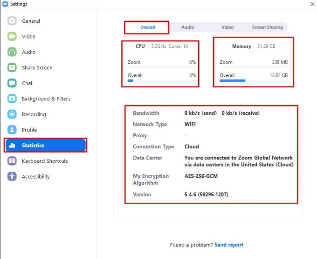317x259 pixels.
Task: Click the CPU Overall usage bar
Action: pyautogui.click(x=162, y=81)
